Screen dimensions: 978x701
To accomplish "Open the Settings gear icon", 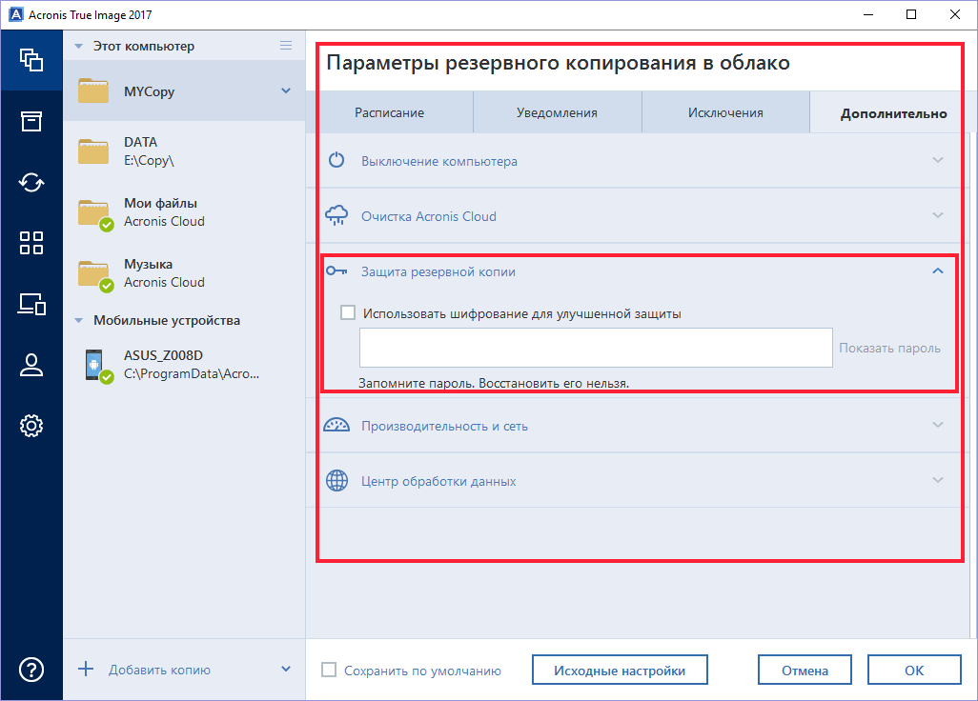I will (31, 426).
